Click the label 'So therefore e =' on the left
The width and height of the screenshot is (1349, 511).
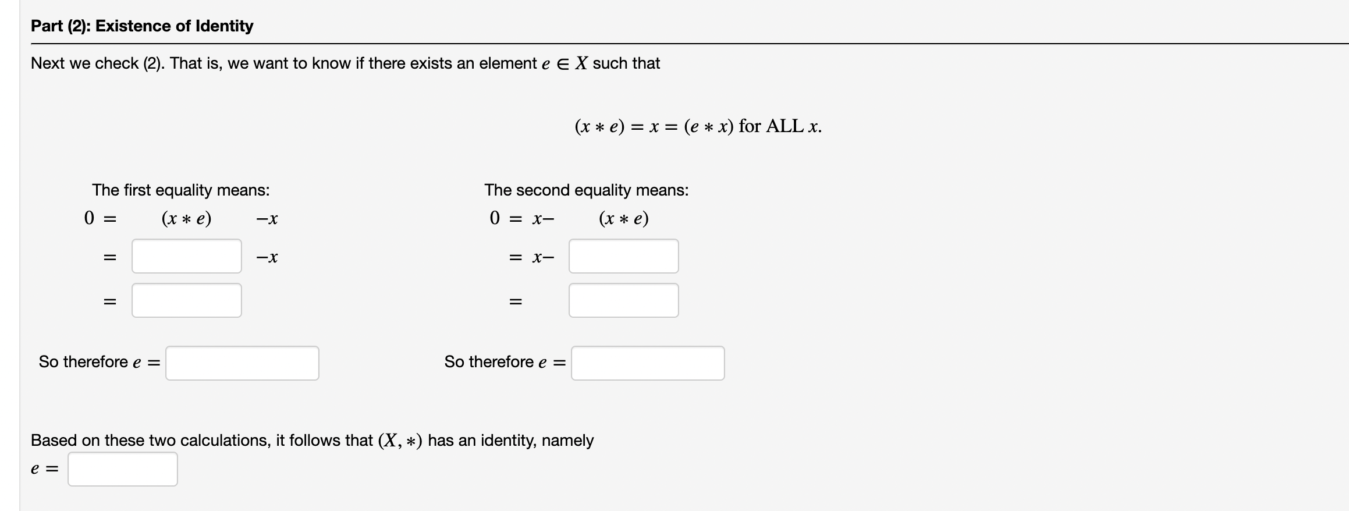coord(98,361)
